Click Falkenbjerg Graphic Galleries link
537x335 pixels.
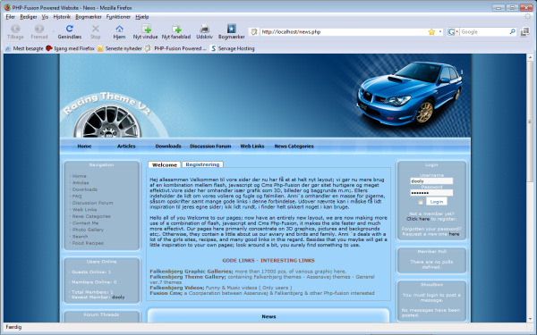[x=192, y=272]
